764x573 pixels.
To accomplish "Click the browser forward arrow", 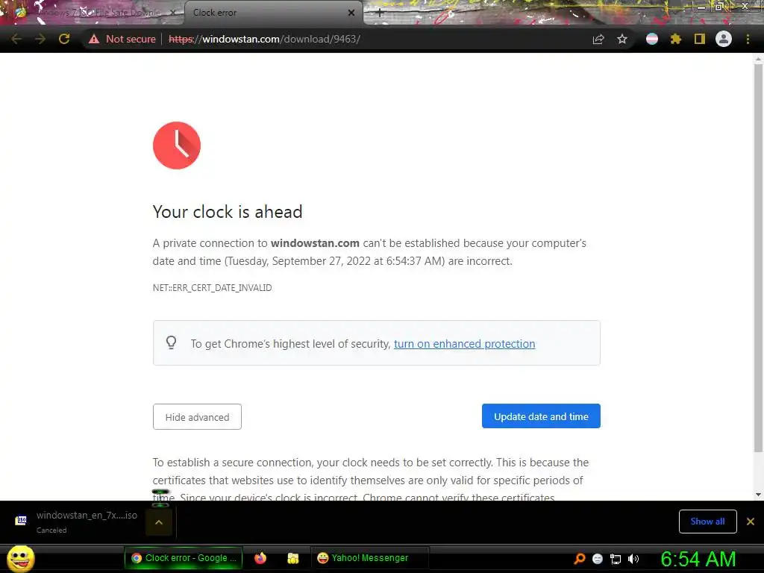I will 40,39.
